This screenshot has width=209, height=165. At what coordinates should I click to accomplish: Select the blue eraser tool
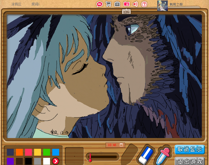146,155
